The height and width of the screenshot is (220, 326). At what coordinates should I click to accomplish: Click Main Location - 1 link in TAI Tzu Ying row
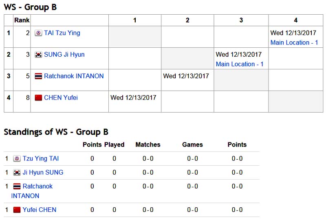294,42
